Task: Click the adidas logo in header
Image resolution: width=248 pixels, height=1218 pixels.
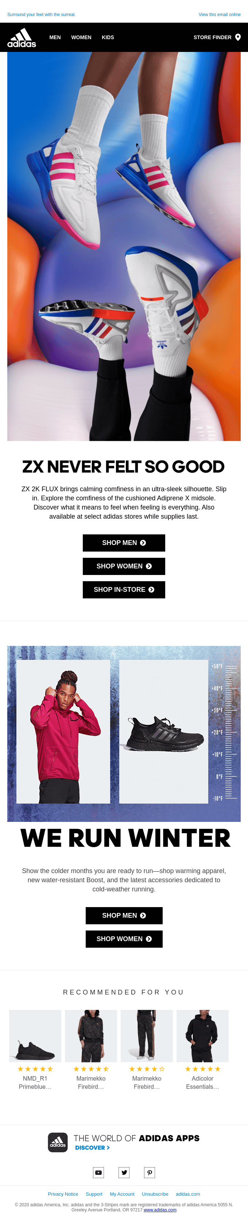Action: tap(22, 37)
